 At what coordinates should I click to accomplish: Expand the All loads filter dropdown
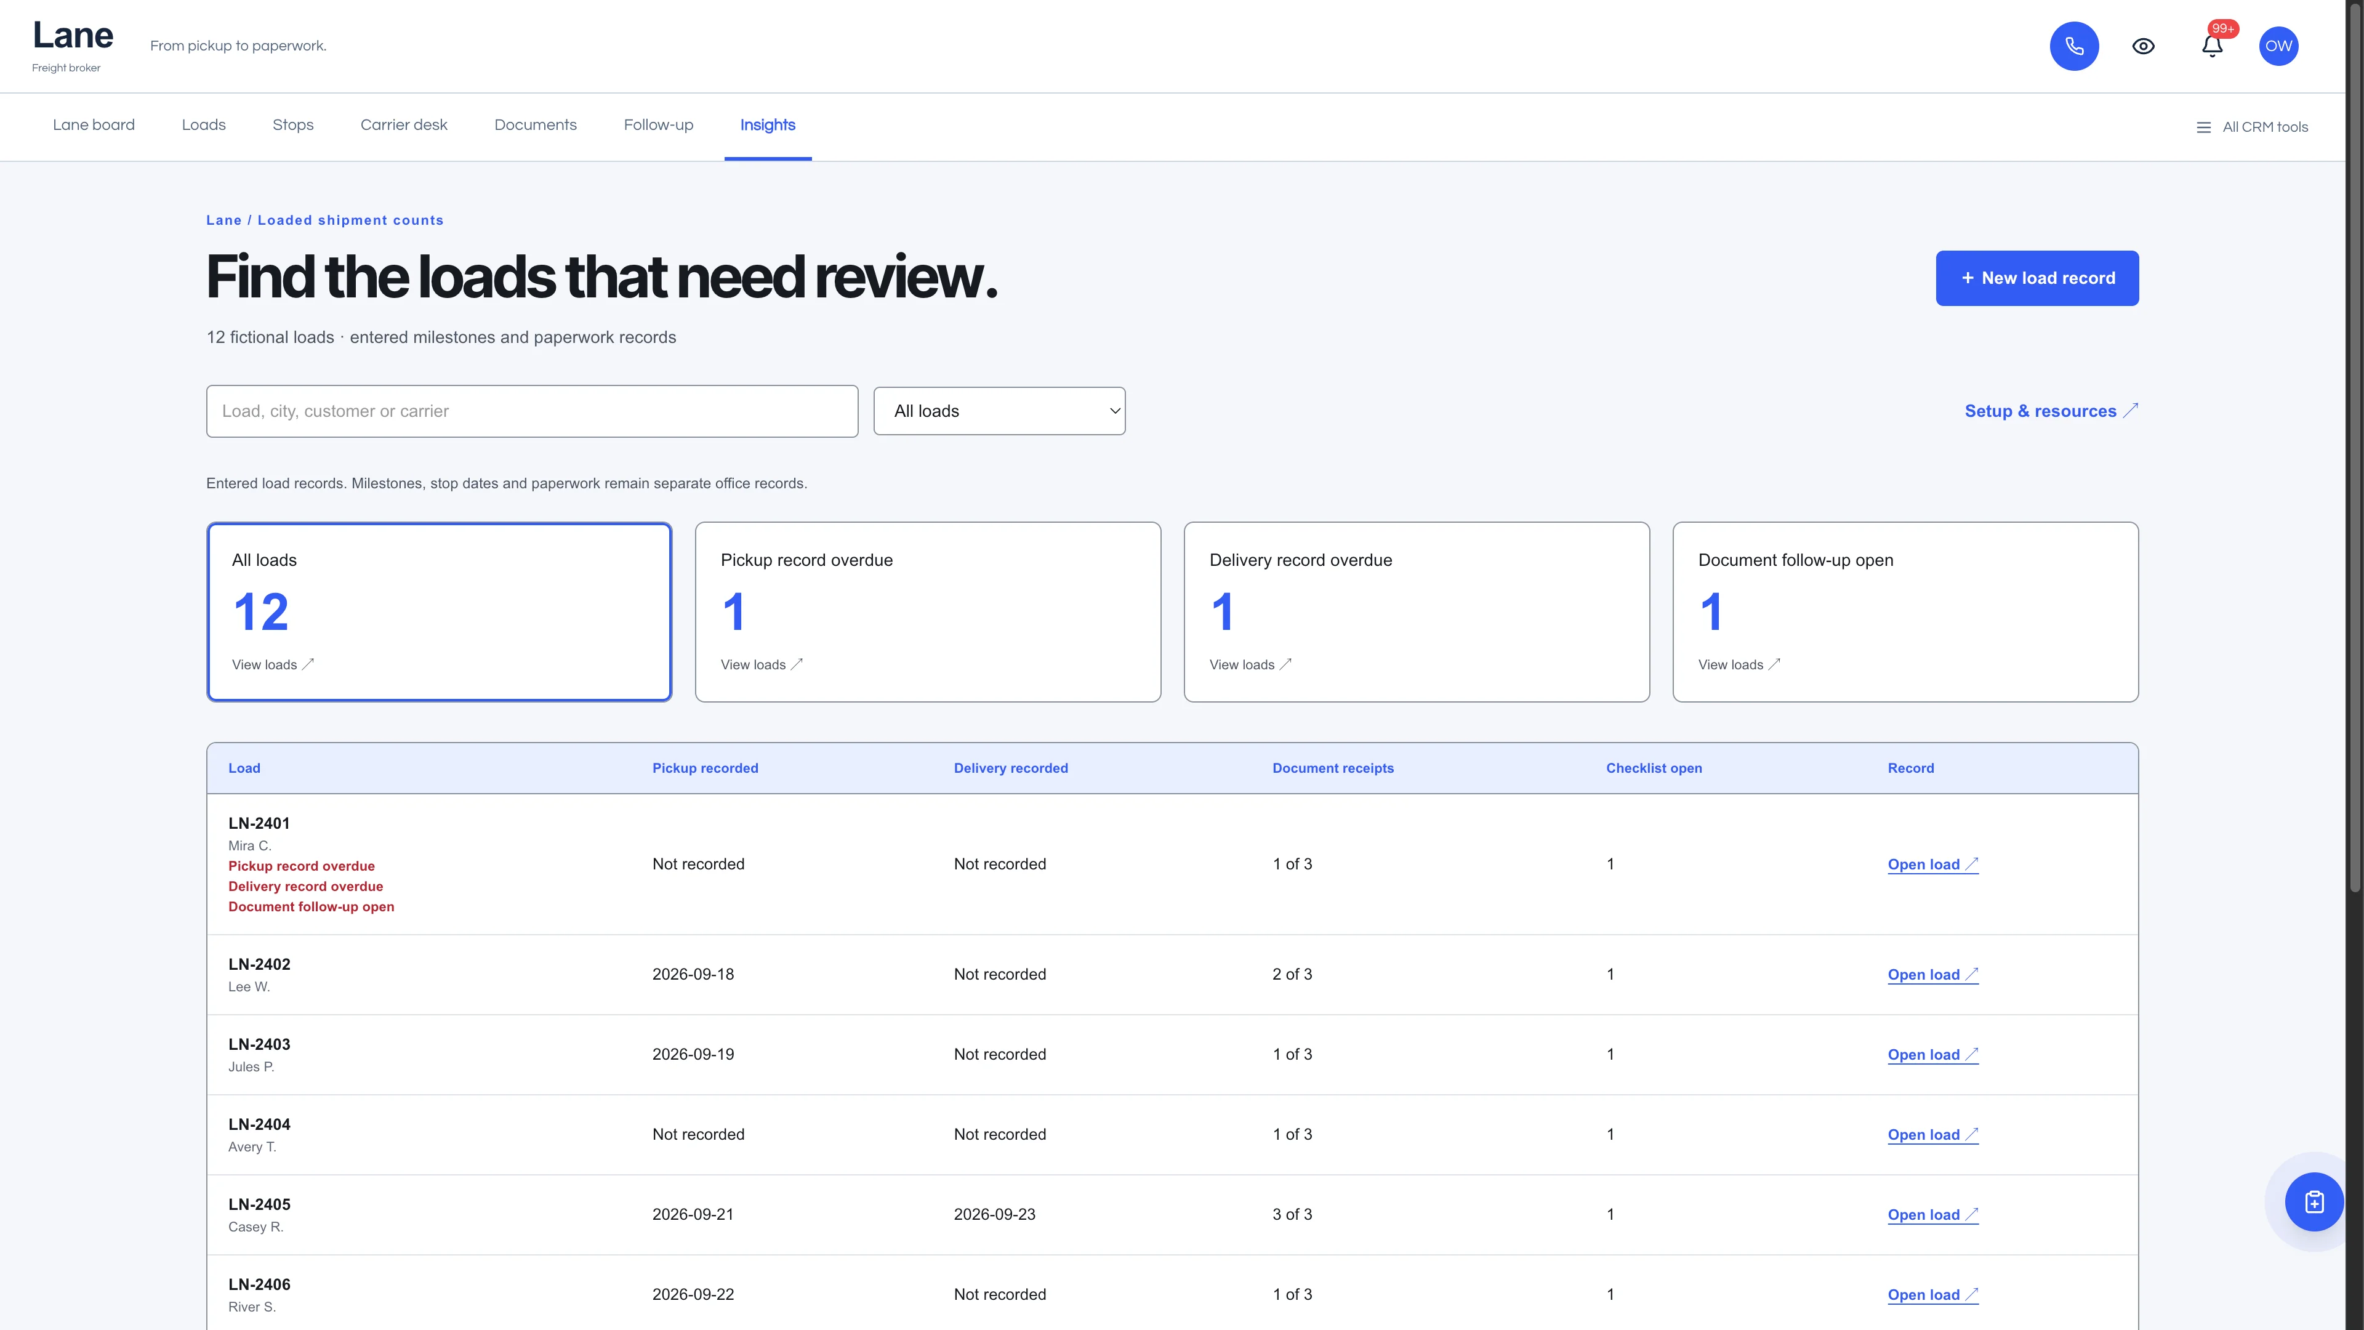pos(999,411)
